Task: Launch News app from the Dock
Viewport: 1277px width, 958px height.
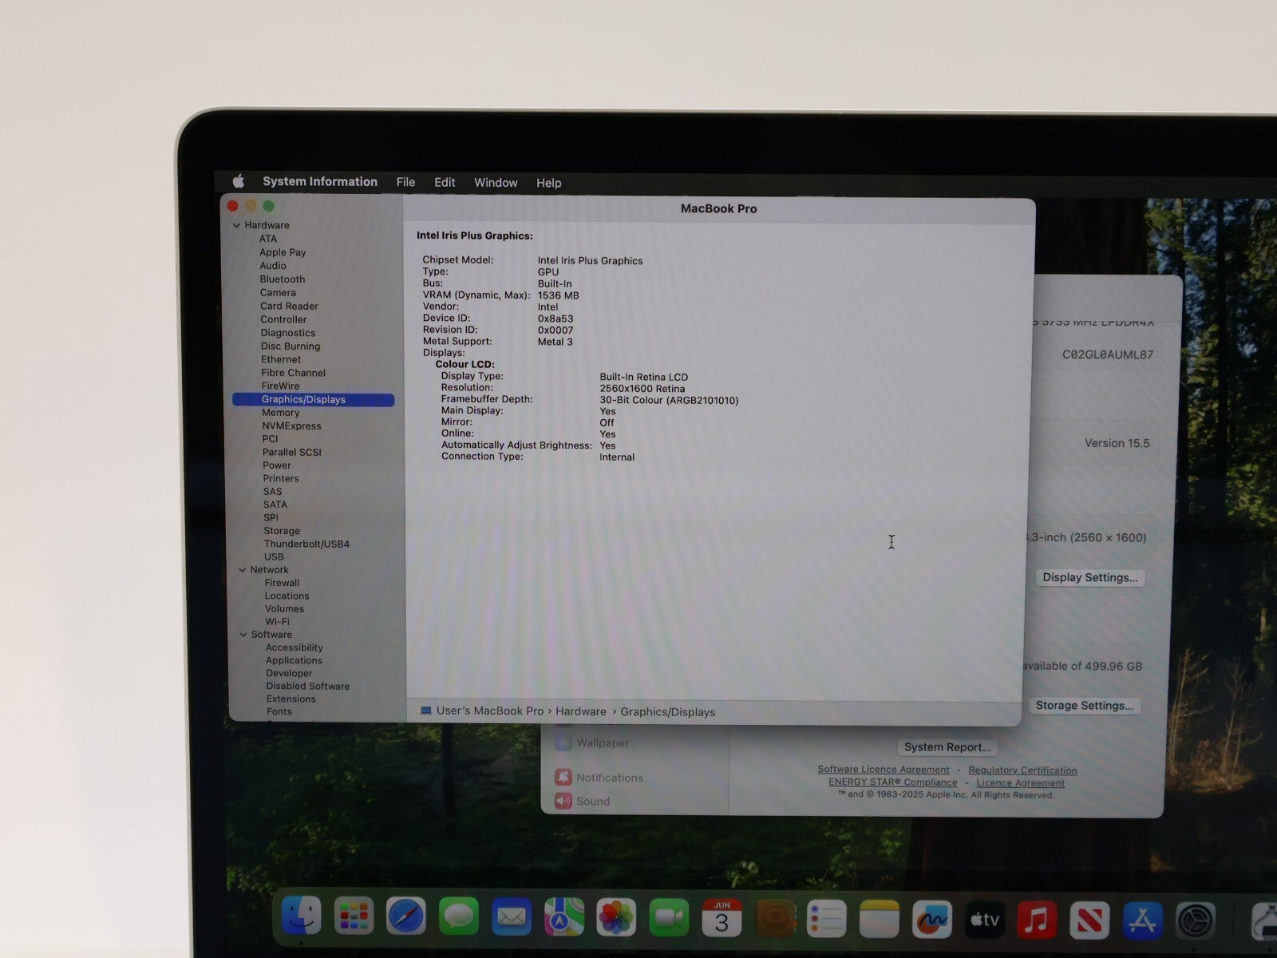Action: [1089, 920]
